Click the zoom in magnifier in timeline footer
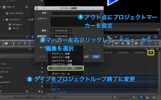 [x=134, y=98]
